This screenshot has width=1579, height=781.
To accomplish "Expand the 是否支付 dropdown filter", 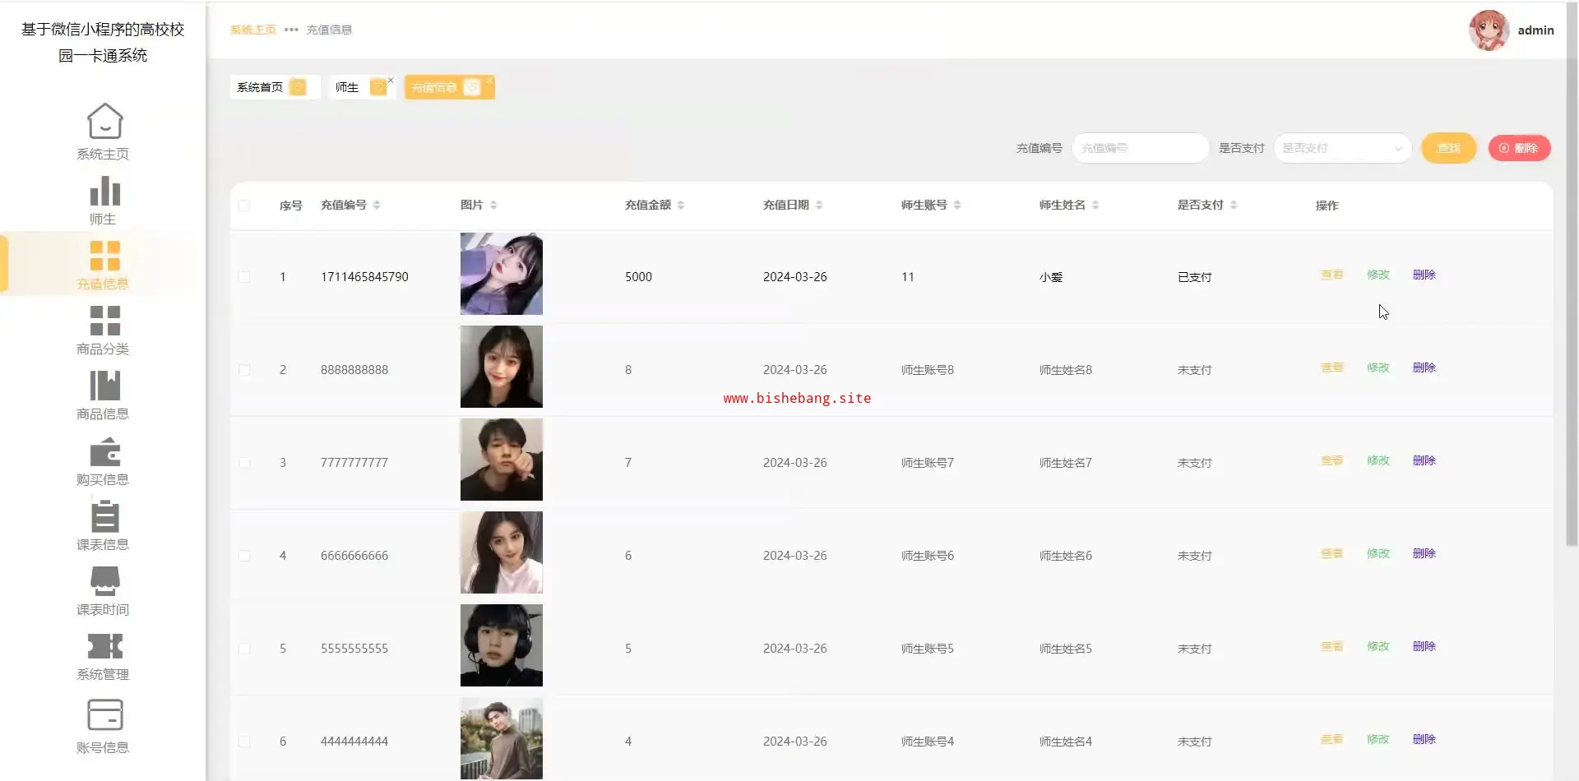I will (1342, 148).
